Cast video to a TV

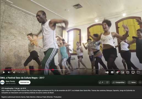tap(133, 72)
